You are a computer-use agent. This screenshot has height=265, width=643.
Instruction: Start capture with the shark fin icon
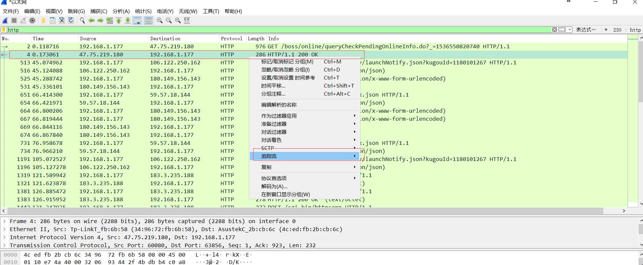[x=5, y=20]
